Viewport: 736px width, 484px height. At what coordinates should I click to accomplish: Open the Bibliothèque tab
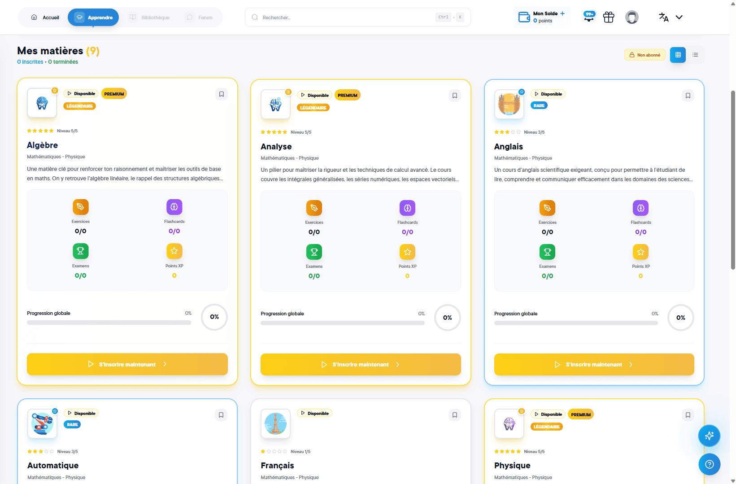click(149, 17)
